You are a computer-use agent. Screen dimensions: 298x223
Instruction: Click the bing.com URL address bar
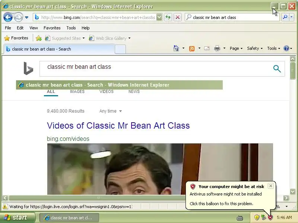click(x=95, y=17)
